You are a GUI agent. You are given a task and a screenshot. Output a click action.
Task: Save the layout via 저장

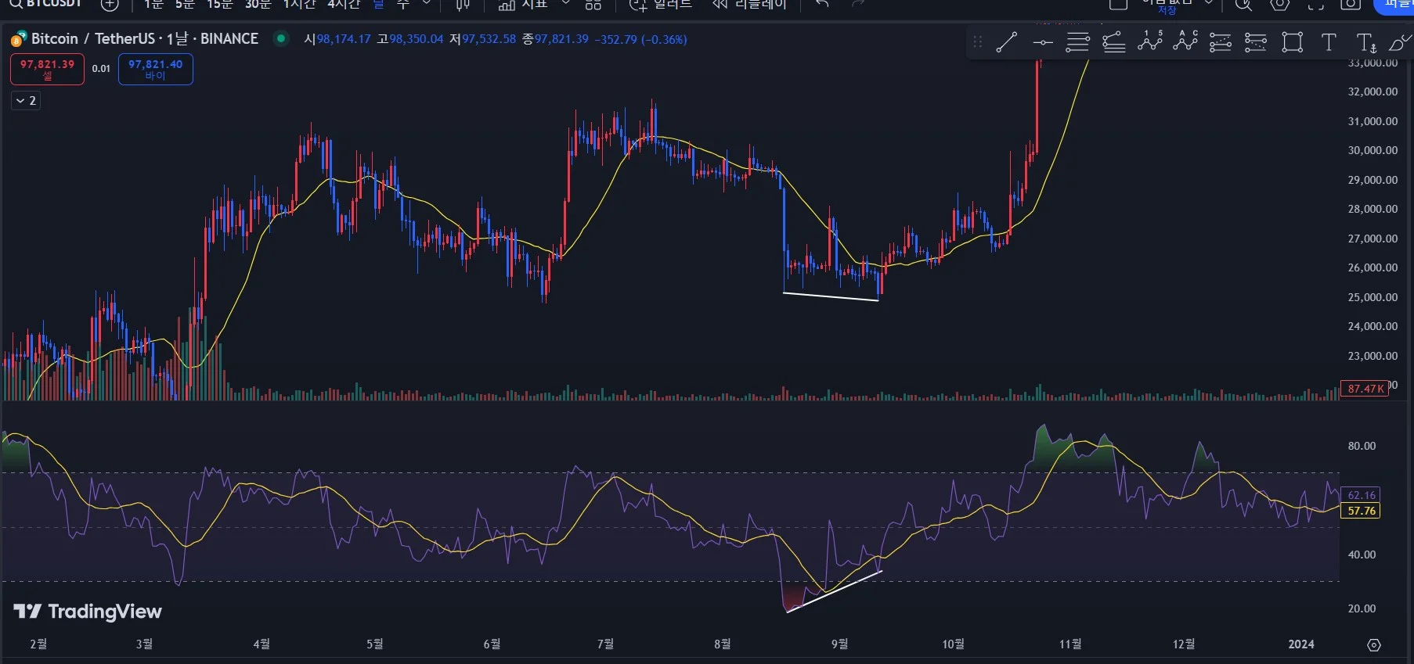point(1167,10)
